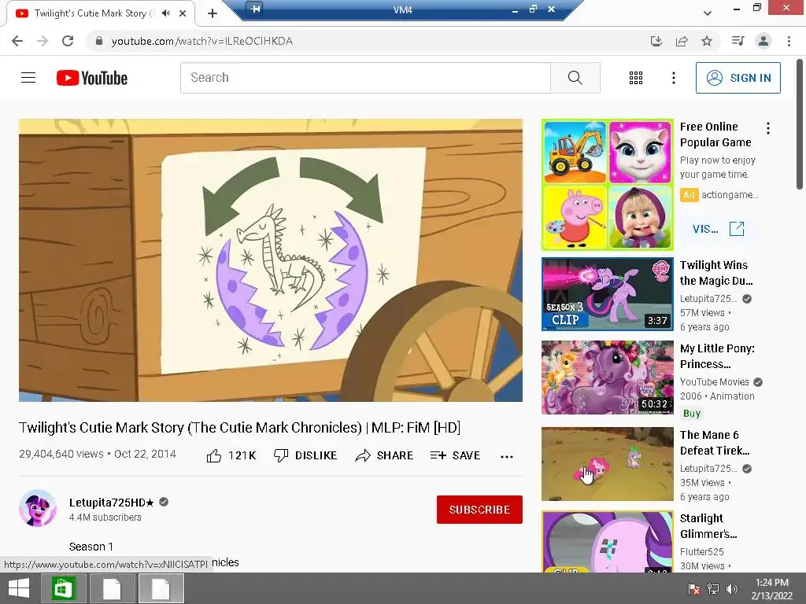Open more actions ellipsis under video
The width and height of the screenshot is (806, 604).
pos(507,457)
